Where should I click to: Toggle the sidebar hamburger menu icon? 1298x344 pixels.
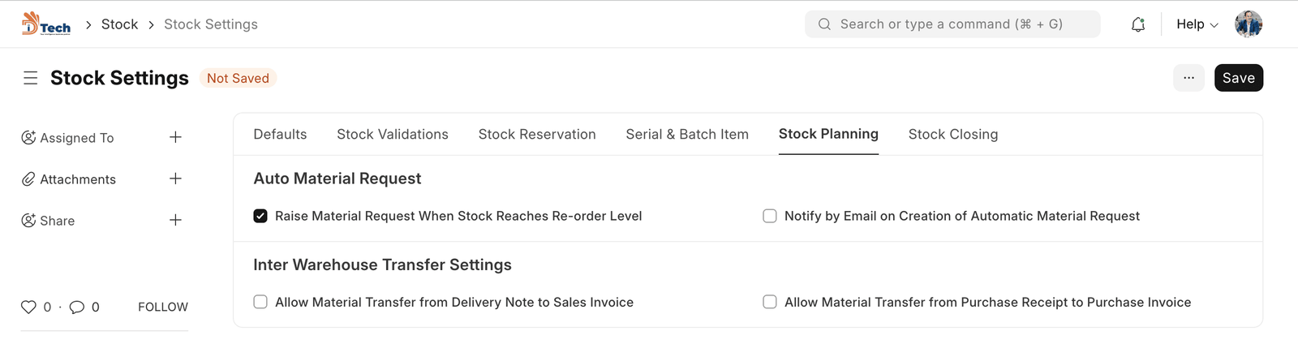[31, 78]
